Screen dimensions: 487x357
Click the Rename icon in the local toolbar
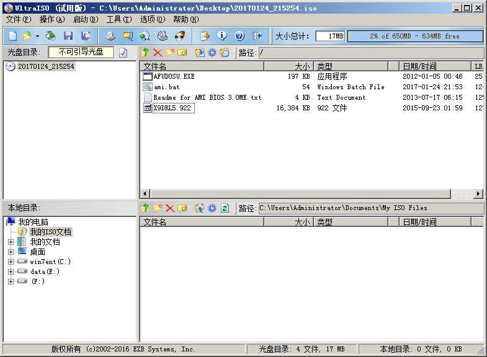pos(182,208)
